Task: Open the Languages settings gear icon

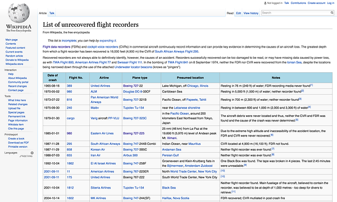Action: coord(32,153)
